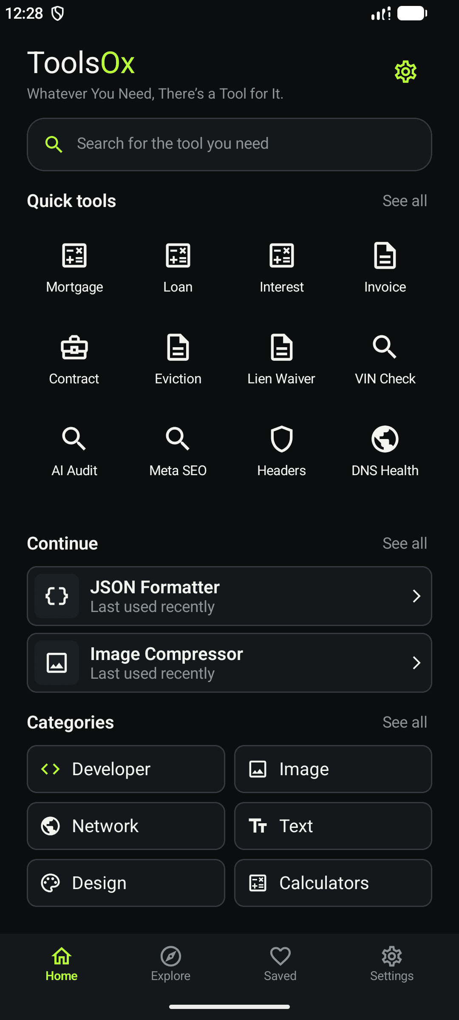Click the shield icon in status bar
Image resolution: width=459 pixels, height=1020 pixels.
pos(58,14)
